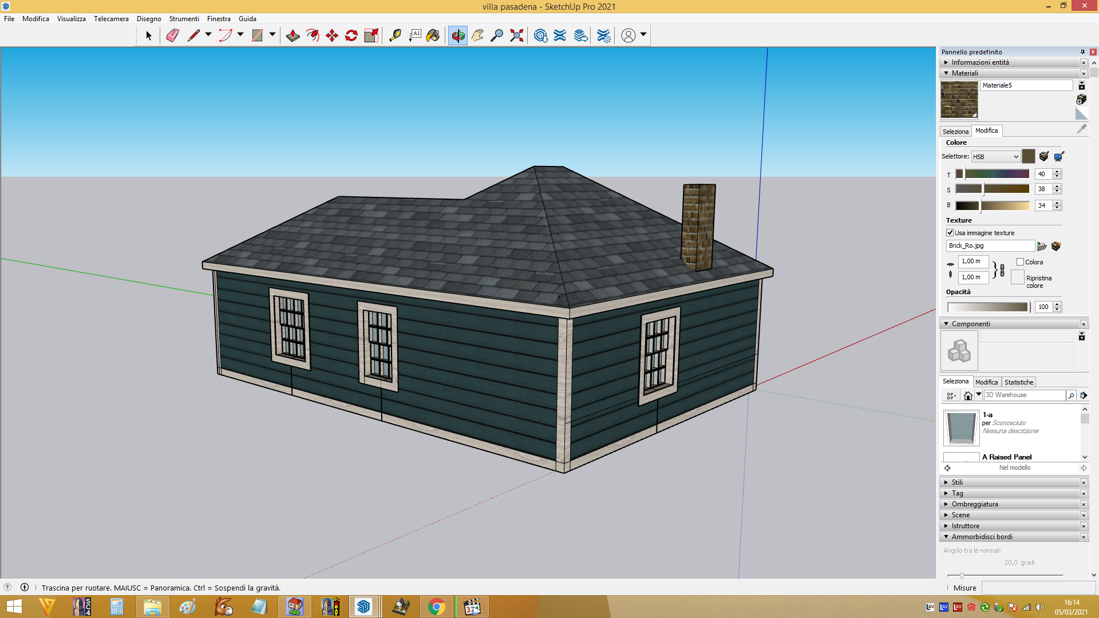Click match color of object icon
Image resolution: width=1099 pixels, height=618 pixels.
click(1044, 156)
